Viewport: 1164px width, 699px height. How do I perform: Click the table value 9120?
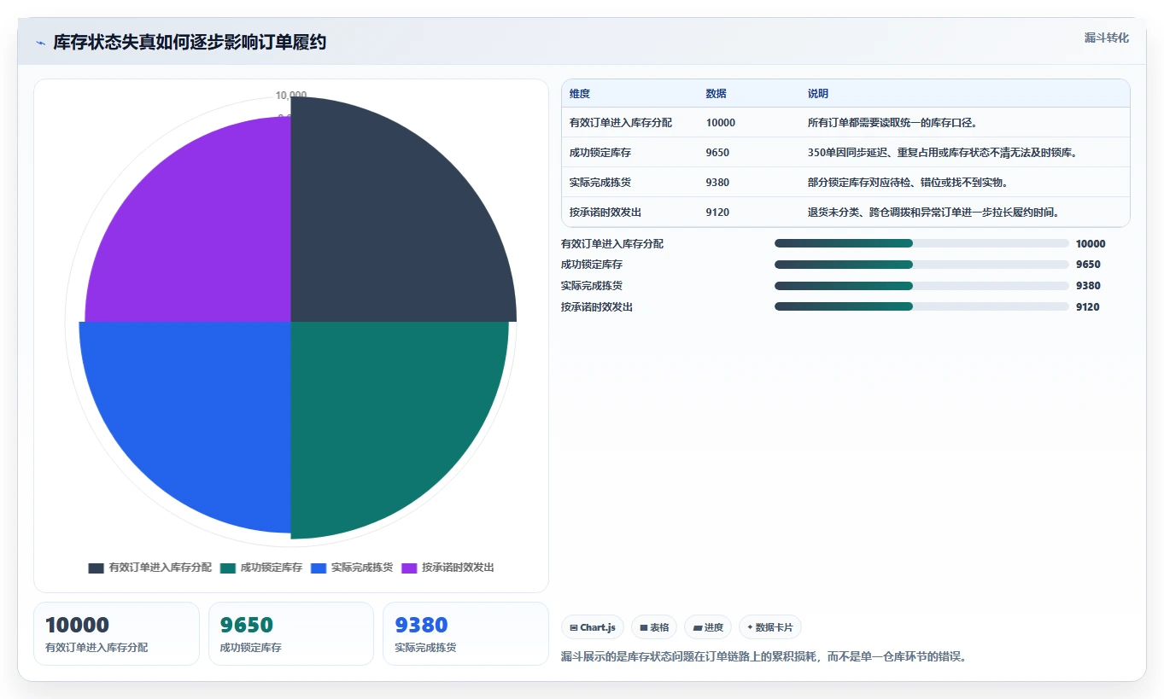[718, 213]
